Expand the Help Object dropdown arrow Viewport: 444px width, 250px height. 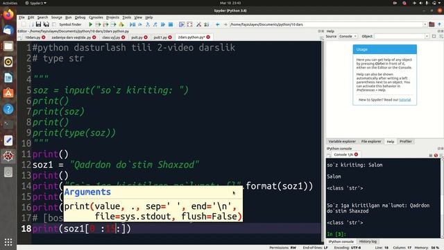click(427, 36)
